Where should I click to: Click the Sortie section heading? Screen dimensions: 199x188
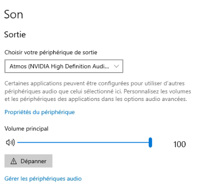click(x=15, y=34)
